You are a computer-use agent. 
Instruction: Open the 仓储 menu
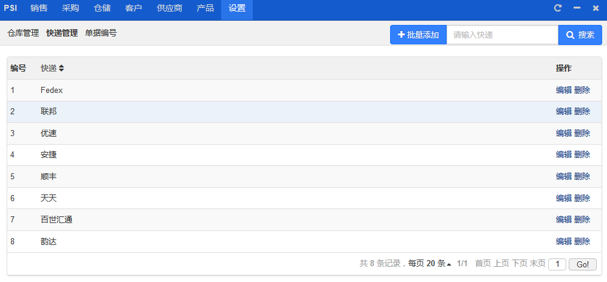(102, 8)
